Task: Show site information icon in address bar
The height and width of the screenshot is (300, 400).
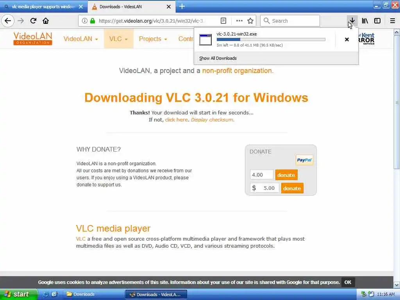Action: 84,21
